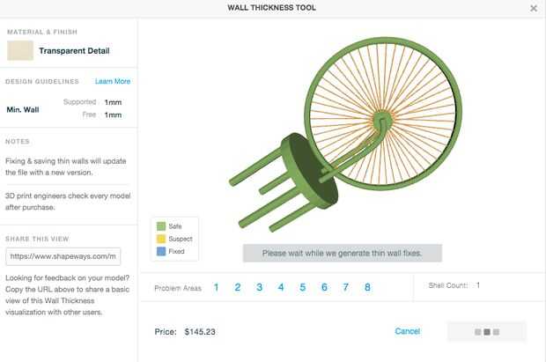Image resolution: width=546 pixels, height=362 pixels.
Task: Select problem area 2
Action: coord(238,287)
